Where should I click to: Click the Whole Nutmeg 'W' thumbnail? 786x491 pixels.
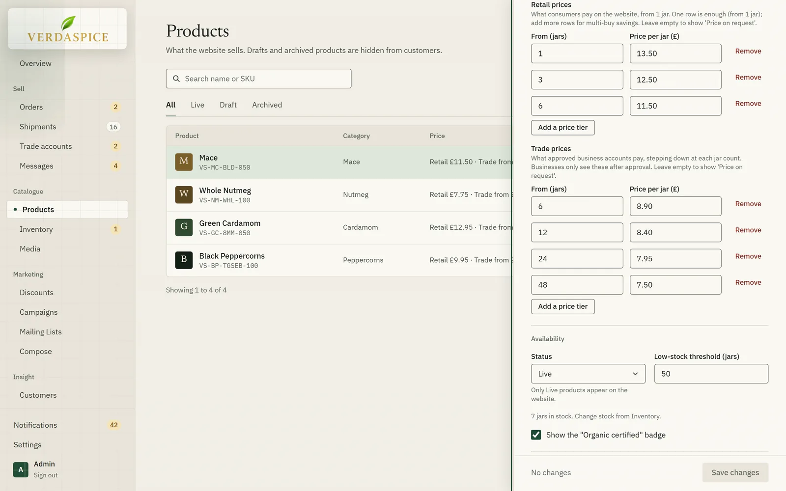184,194
